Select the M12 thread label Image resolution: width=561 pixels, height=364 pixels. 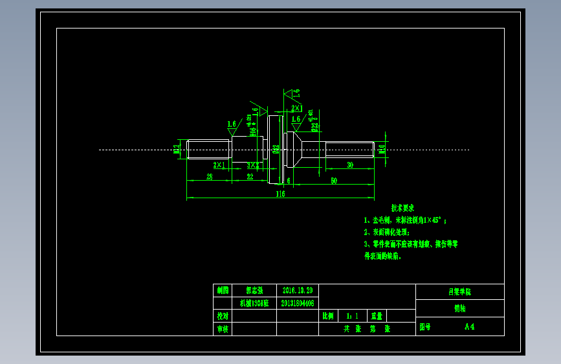[x=177, y=149]
